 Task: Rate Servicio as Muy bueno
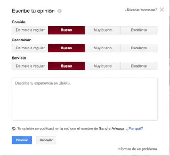click(x=103, y=66)
